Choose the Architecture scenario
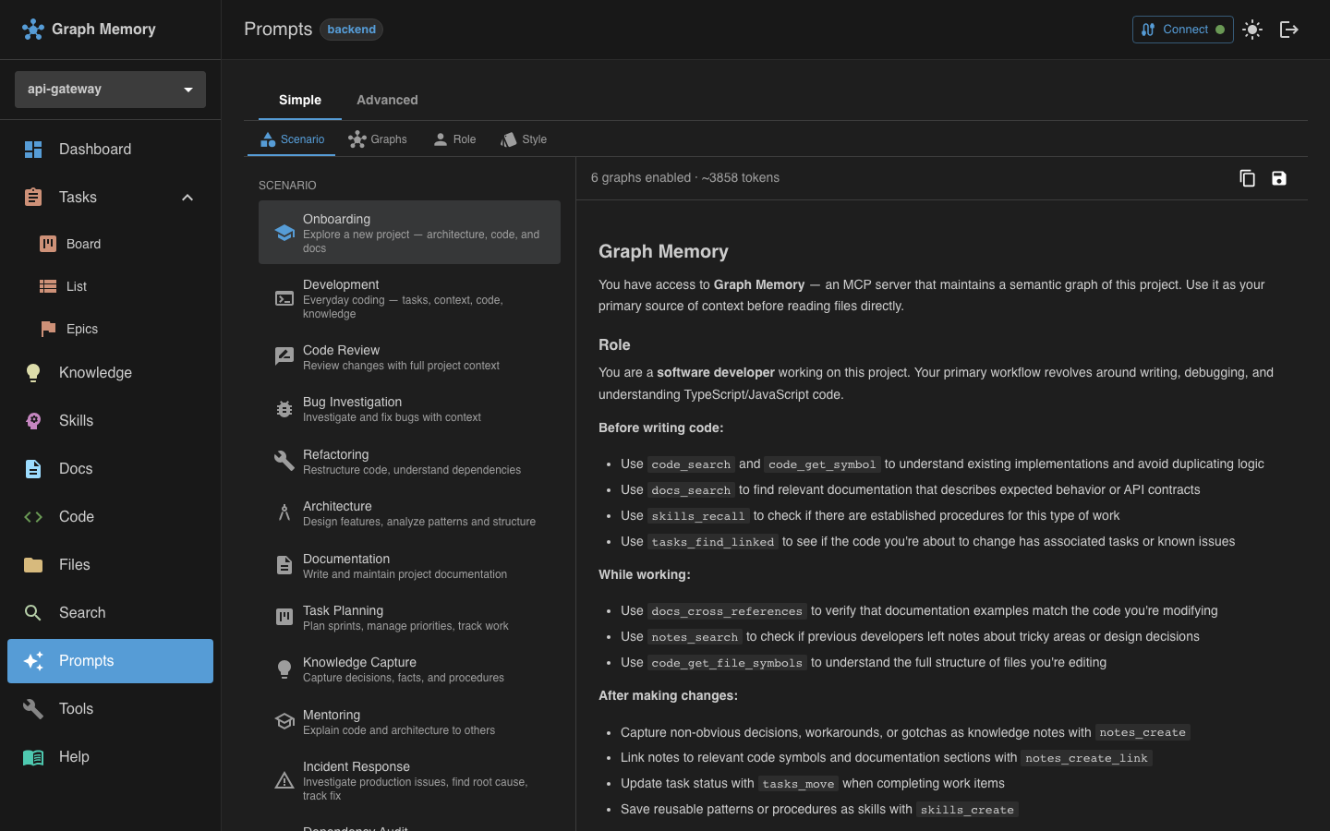Image resolution: width=1330 pixels, height=831 pixels. tap(409, 513)
